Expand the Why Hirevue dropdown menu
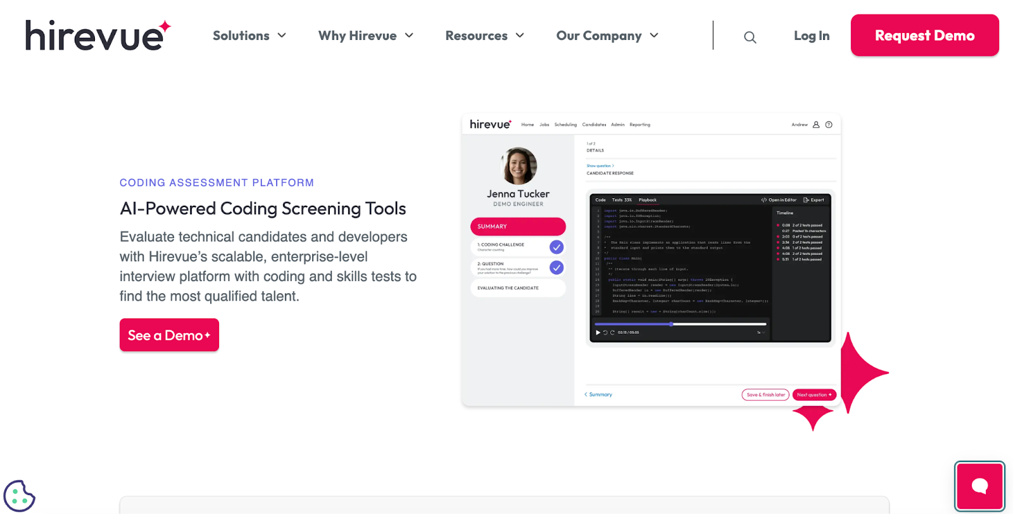Image resolution: width=1013 pixels, height=514 pixels. [x=366, y=35]
